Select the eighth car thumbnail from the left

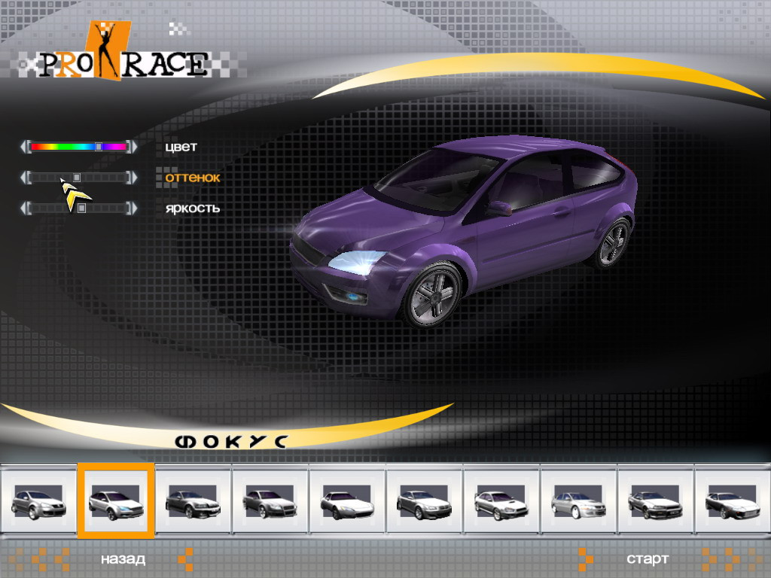pyautogui.click(x=578, y=500)
